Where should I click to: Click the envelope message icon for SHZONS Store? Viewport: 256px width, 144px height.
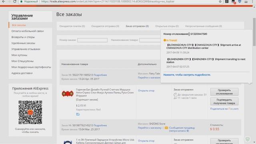166,128
